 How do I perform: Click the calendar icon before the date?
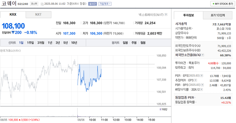pyautogui.click(x=42, y=4)
